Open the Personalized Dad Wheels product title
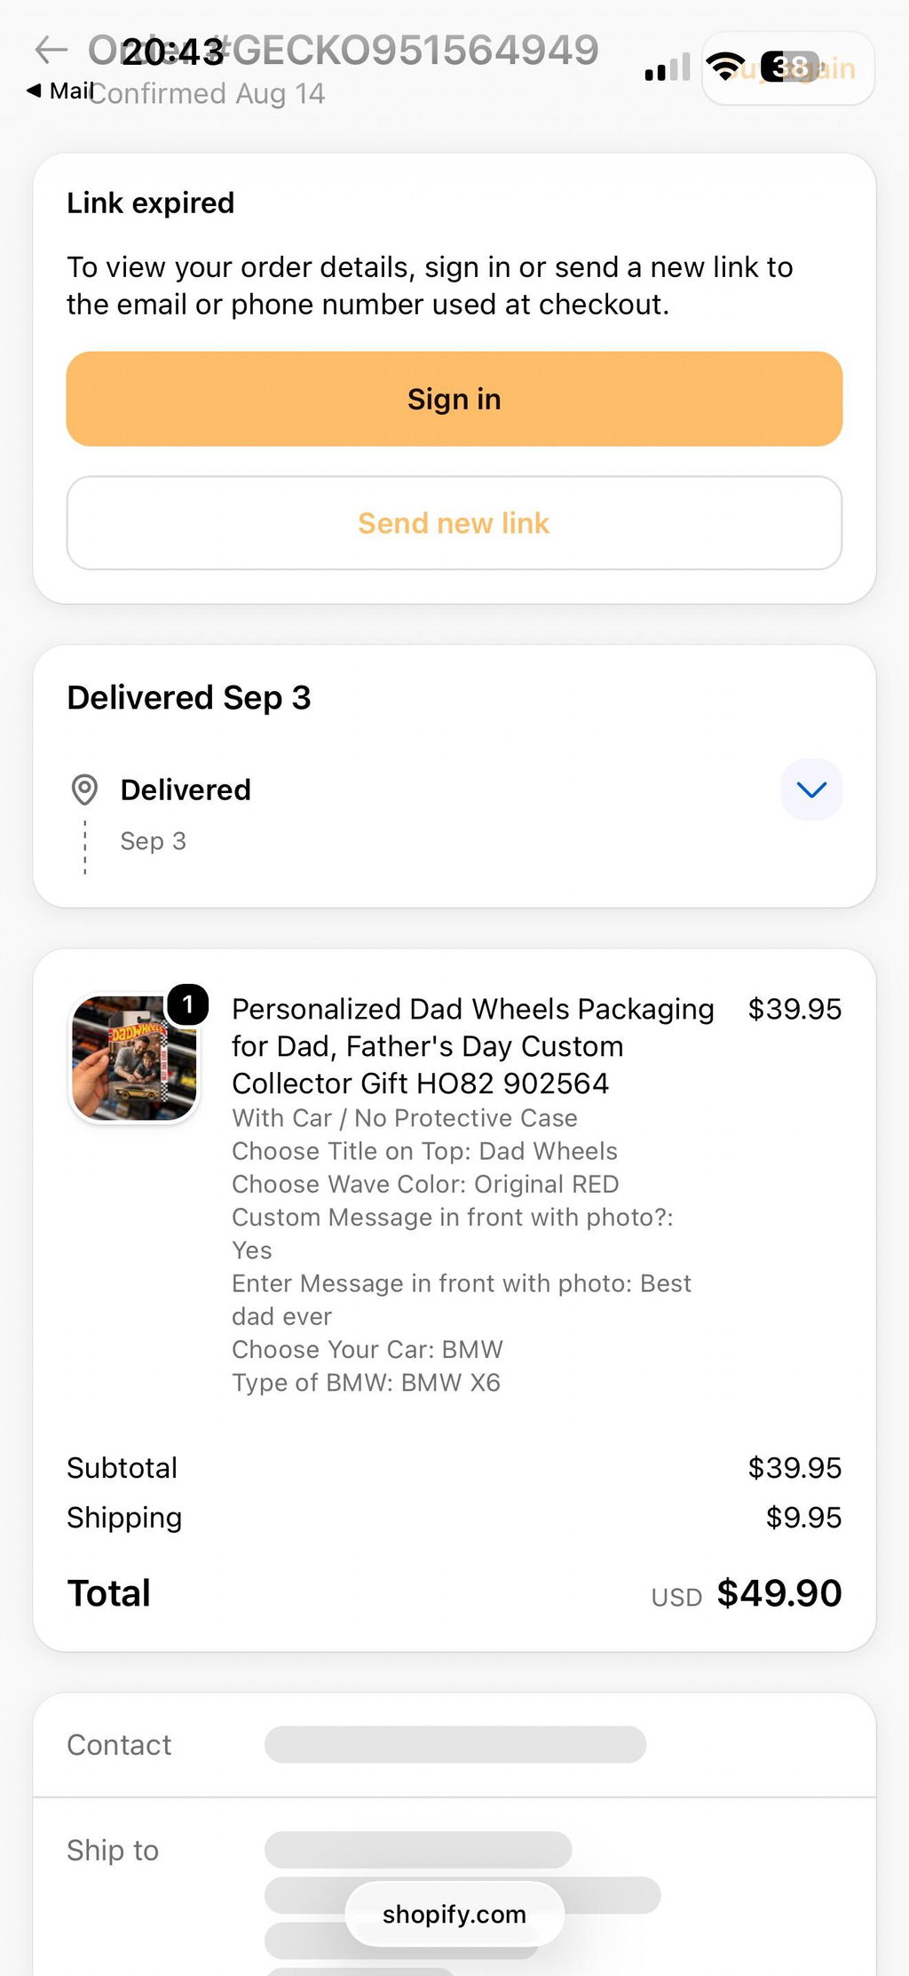The height and width of the screenshot is (1976, 909). pos(473,1046)
